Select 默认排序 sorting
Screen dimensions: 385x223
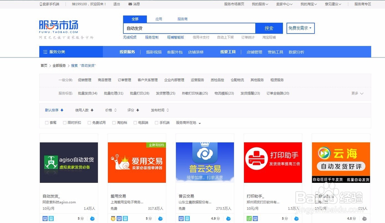[x=54, y=110]
